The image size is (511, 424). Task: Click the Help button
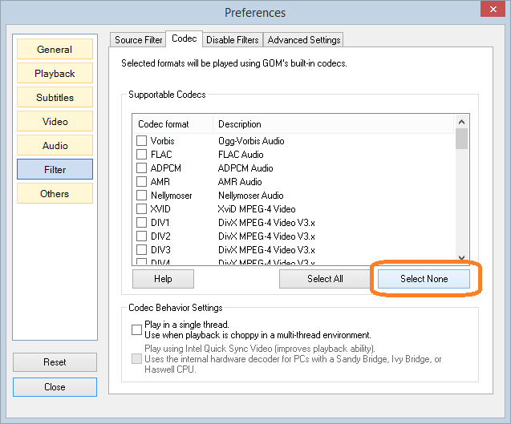163,279
